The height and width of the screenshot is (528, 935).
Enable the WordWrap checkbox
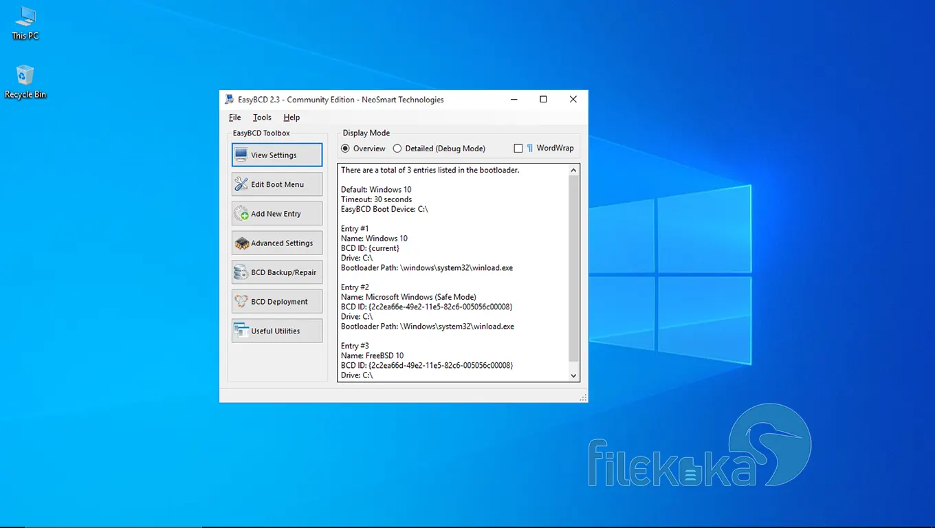click(x=518, y=148)
